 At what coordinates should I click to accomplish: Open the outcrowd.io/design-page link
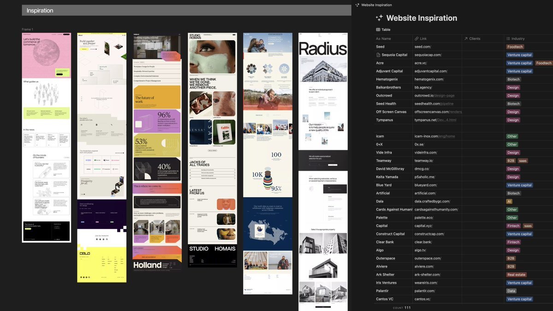click(435, 95)
